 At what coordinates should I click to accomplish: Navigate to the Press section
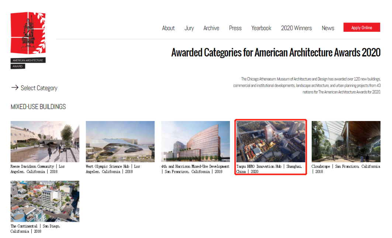point(235,28)
